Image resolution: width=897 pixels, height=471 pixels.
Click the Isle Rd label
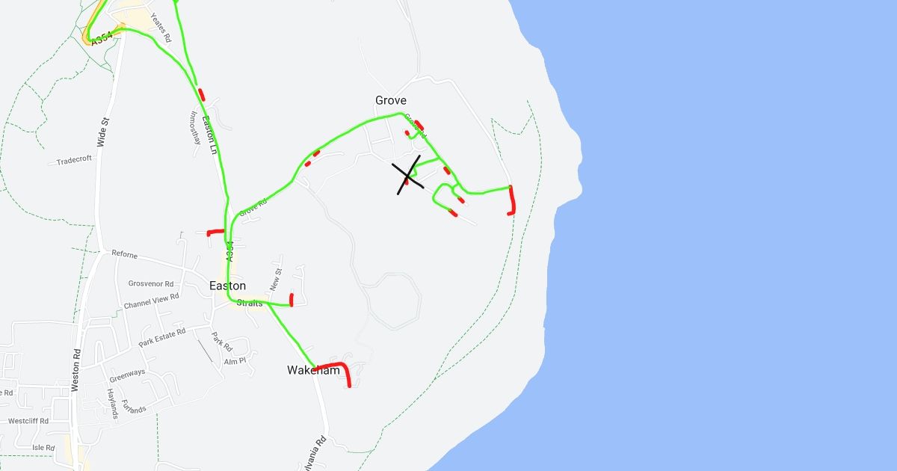click(43, 448)
